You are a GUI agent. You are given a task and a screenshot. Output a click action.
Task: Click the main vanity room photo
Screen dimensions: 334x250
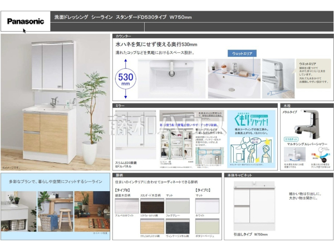click(x=55, y=102)
